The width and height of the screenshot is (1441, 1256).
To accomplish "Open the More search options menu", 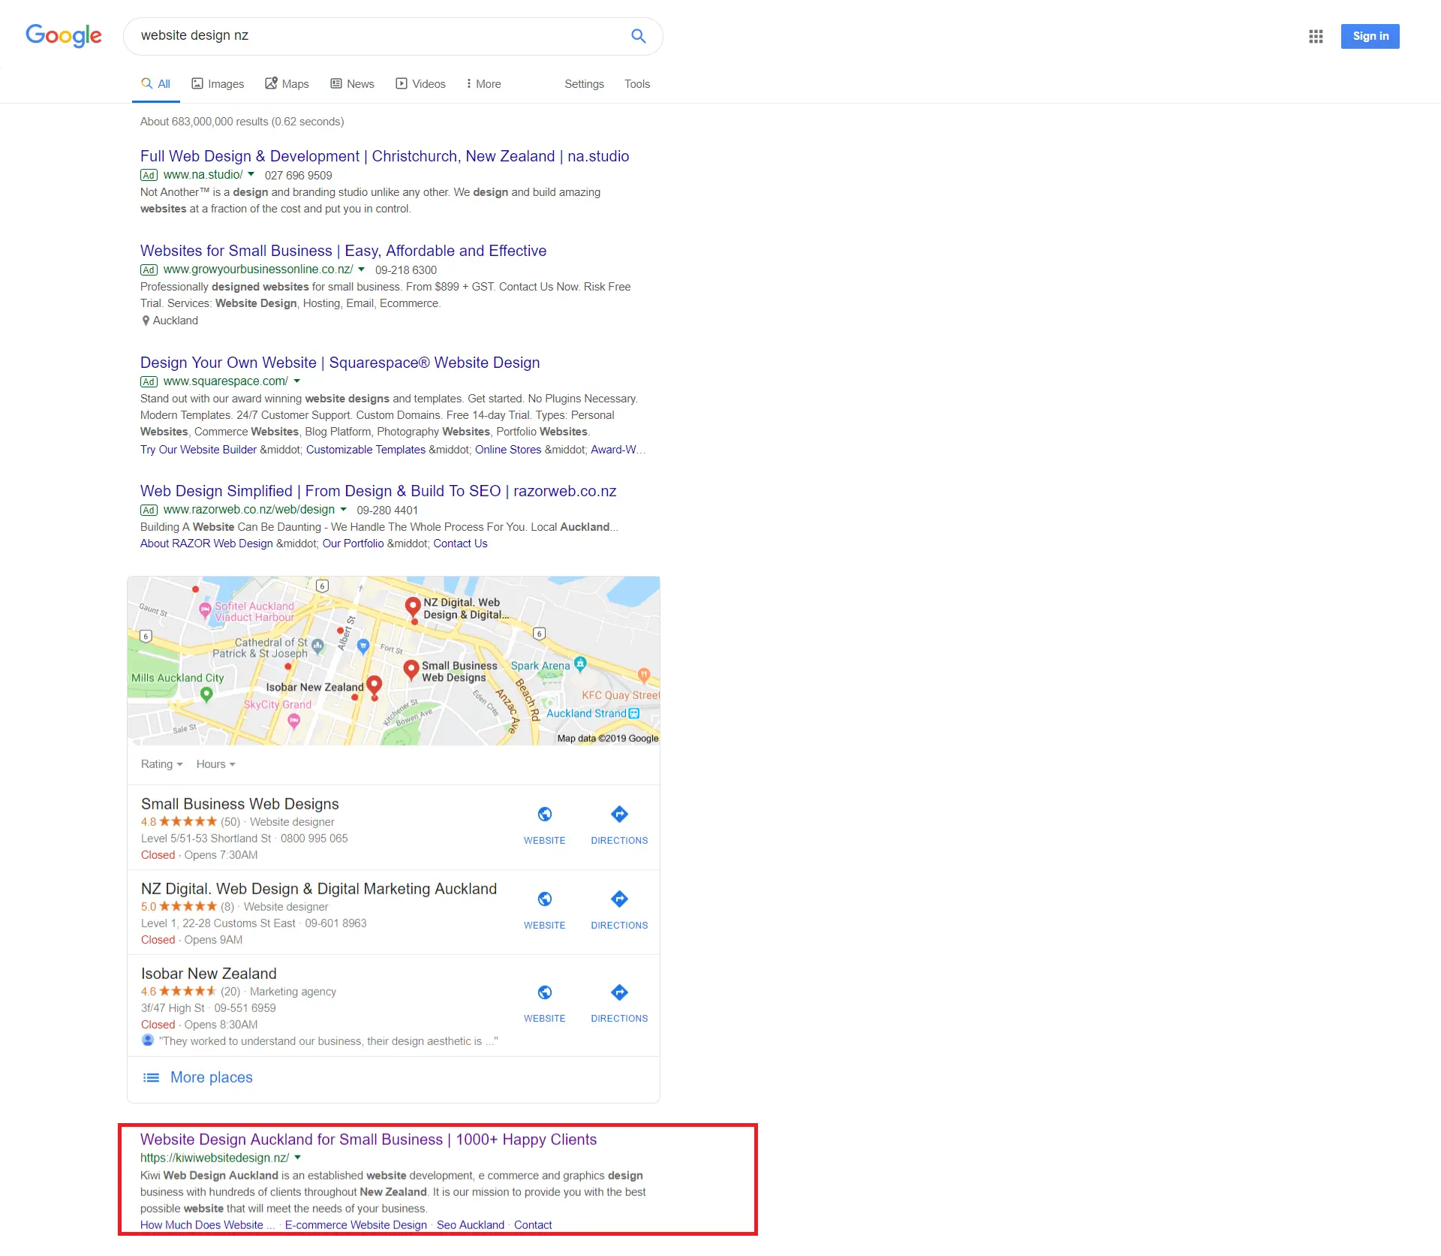I will click(x=483, y=84).
